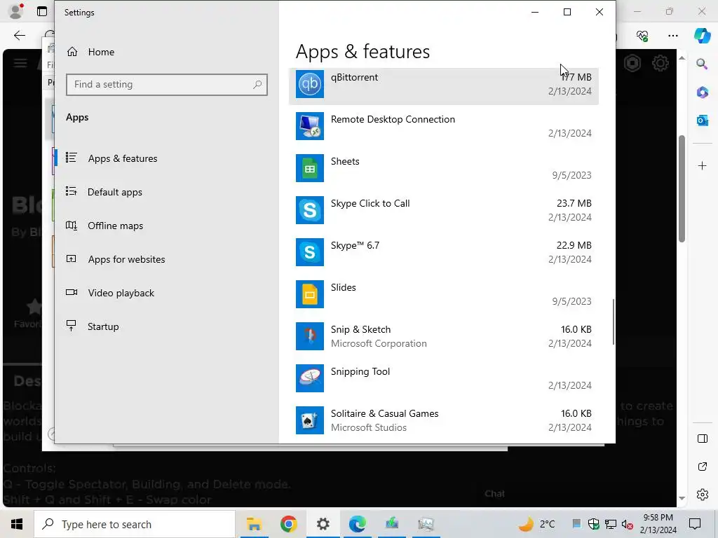
Task: Click the Home house icon in Settings
Action: point(72,52)
